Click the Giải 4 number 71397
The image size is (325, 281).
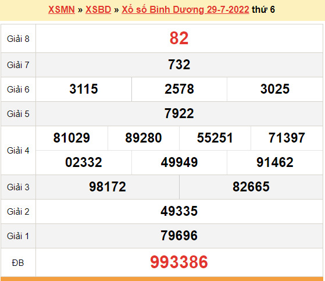tap(287, 138)
